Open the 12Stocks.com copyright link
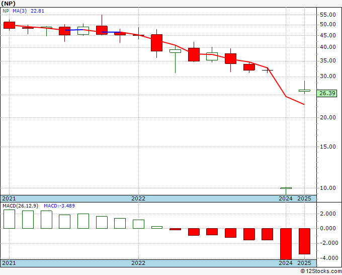Image resolution: width=342 pixels, height=275 pixels. [321, 271]
